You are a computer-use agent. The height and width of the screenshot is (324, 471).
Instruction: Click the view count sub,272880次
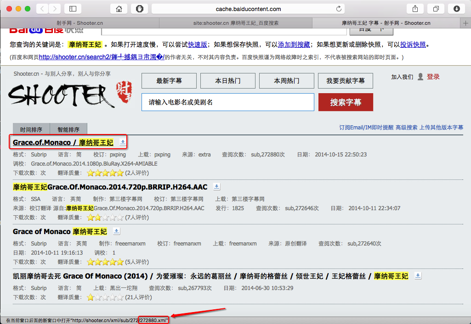tap(268, 155)
